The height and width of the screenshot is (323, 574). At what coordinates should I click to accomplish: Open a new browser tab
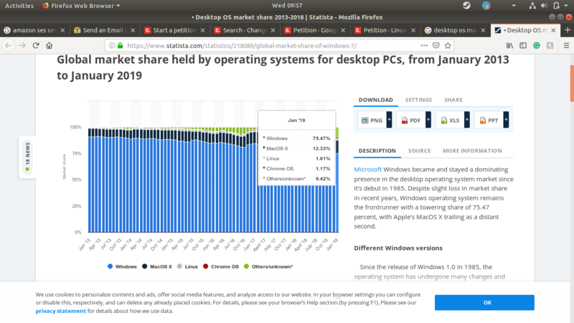click(568, 30)
